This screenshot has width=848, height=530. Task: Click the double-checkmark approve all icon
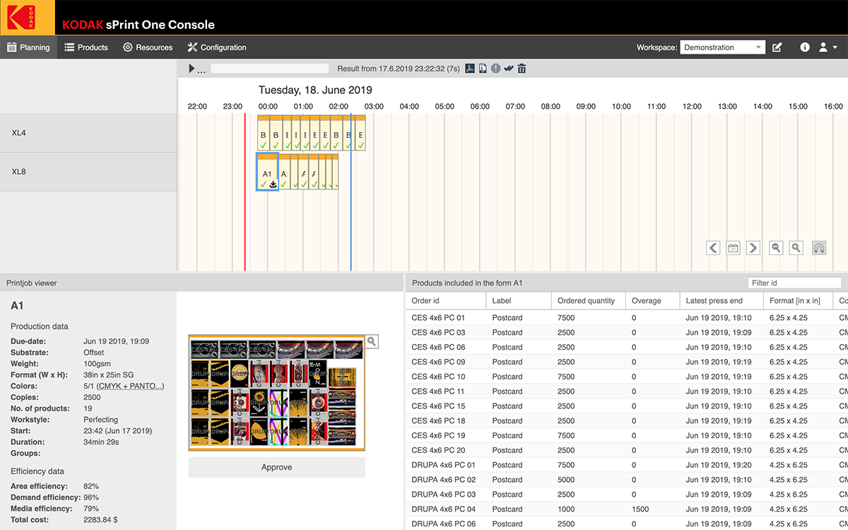click(508, 69)
